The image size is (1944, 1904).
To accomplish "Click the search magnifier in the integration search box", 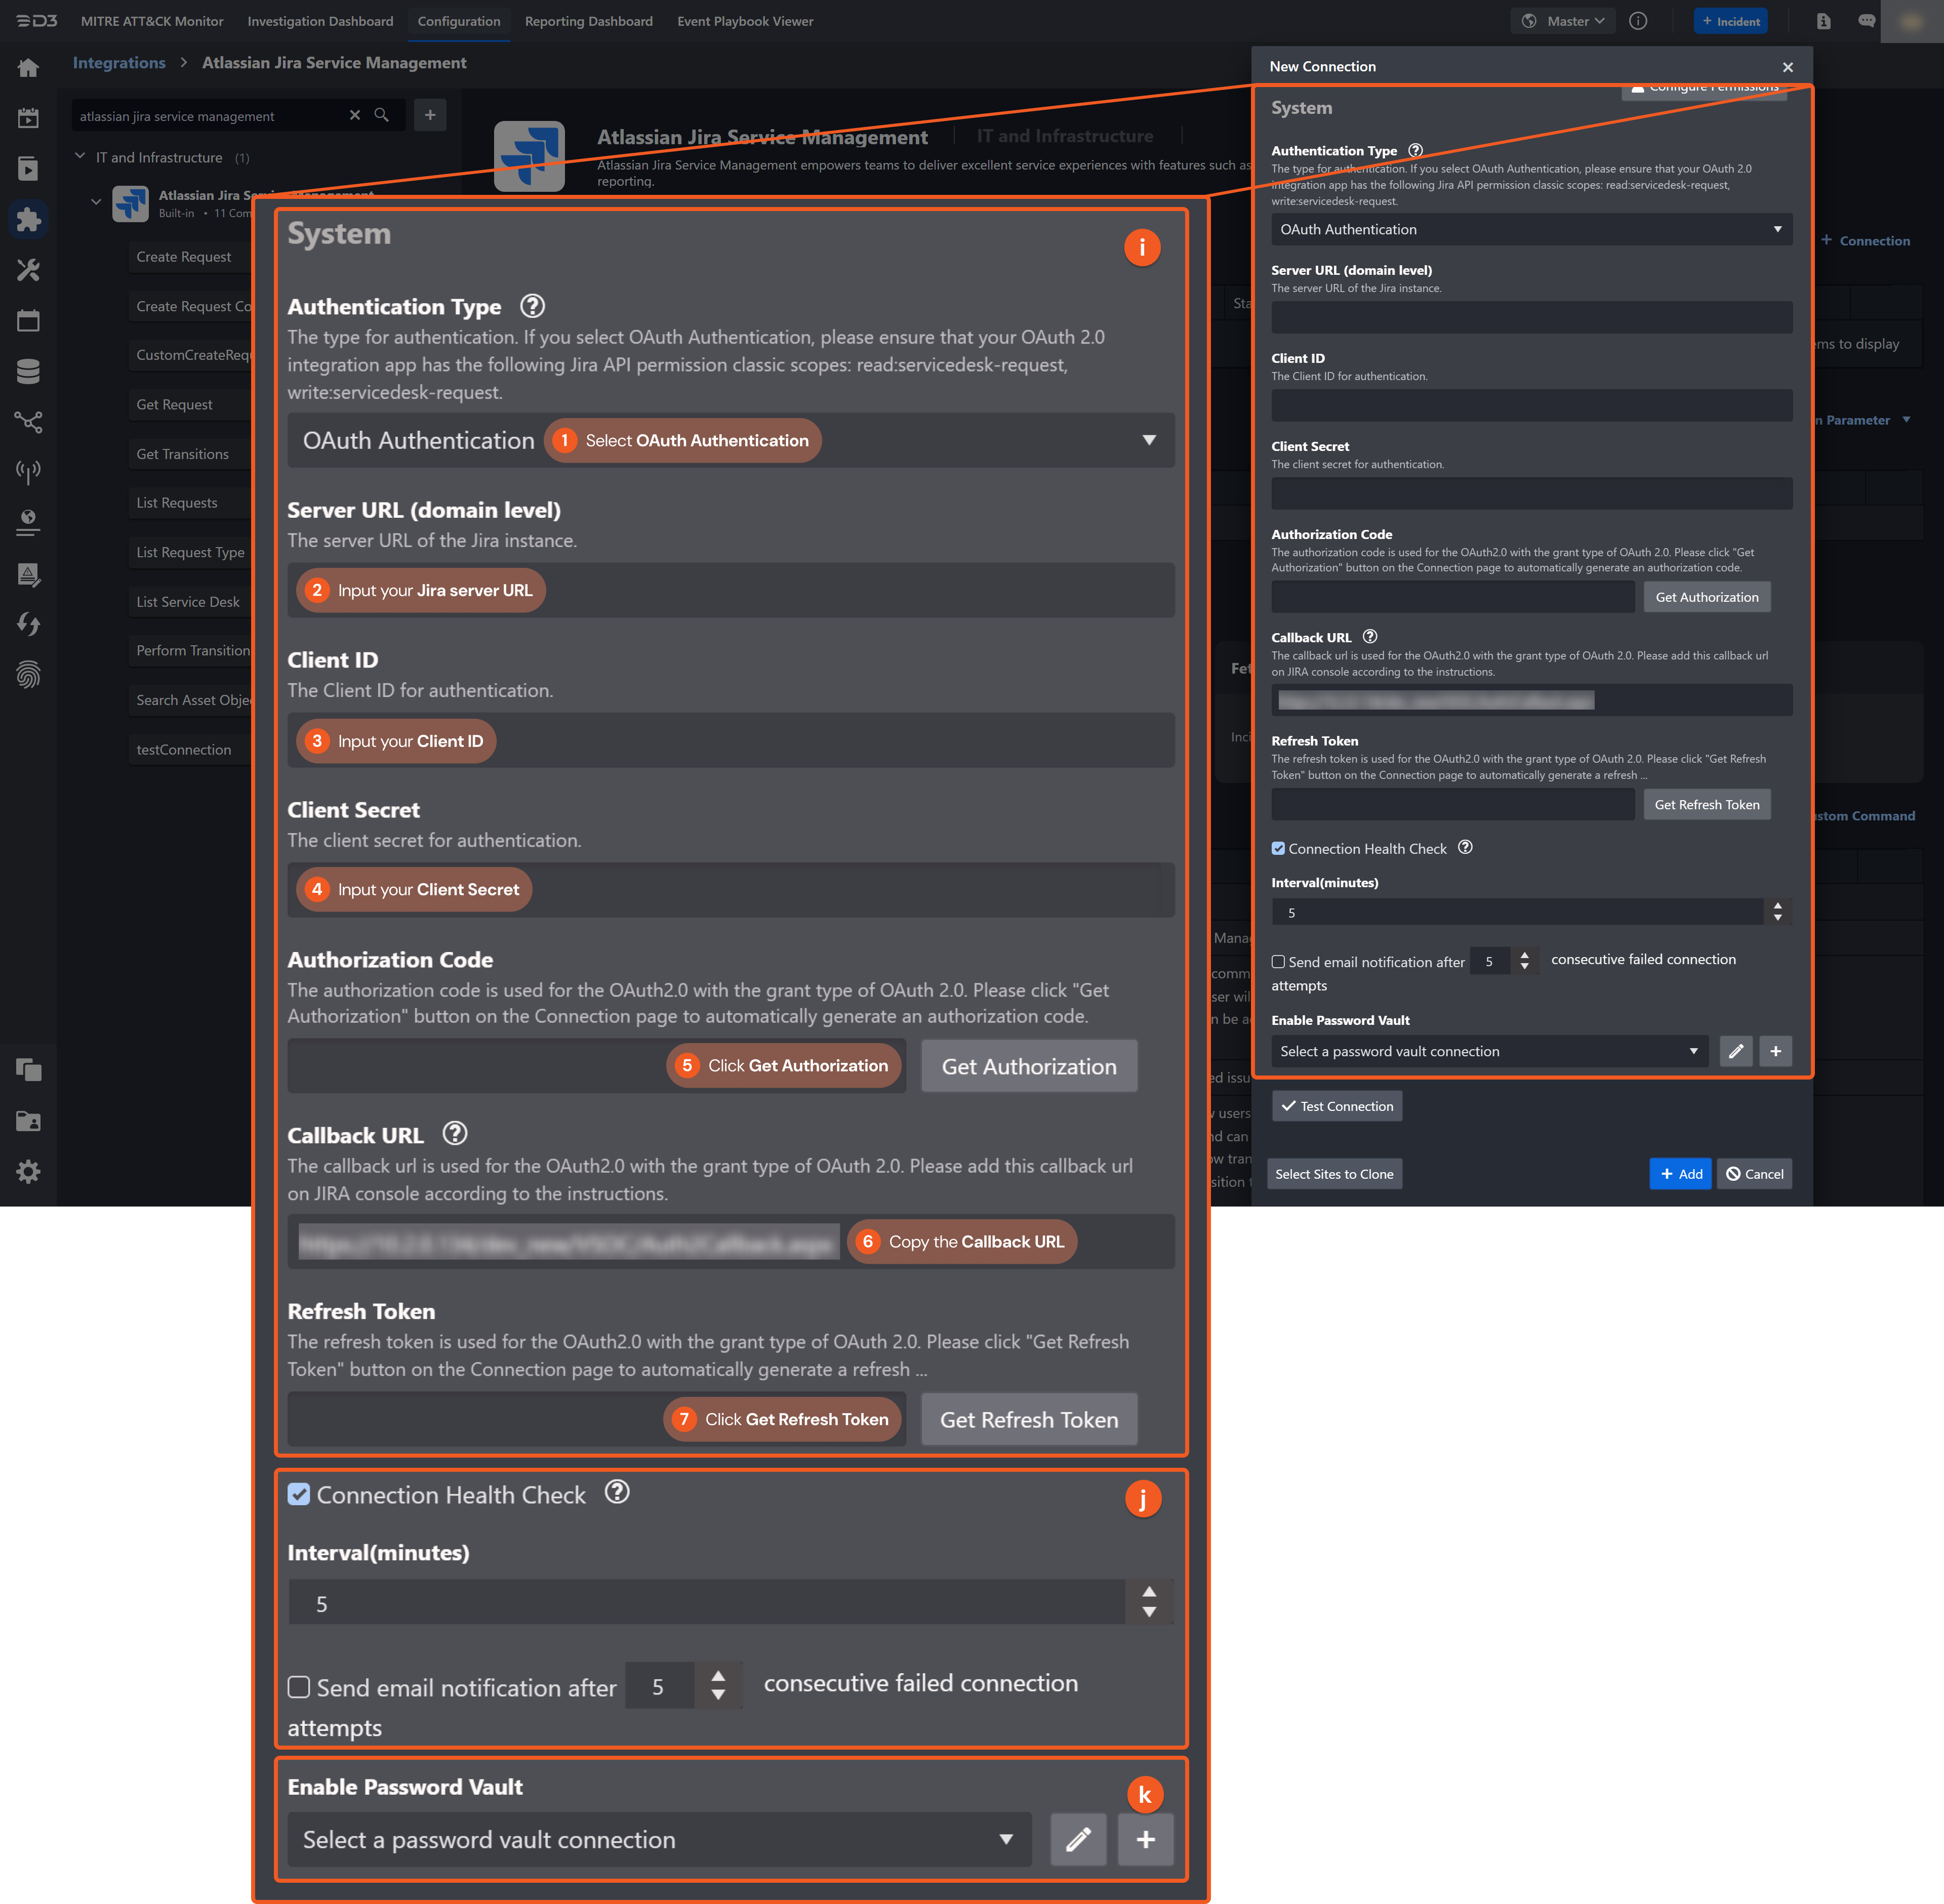I will coord(381,115).
